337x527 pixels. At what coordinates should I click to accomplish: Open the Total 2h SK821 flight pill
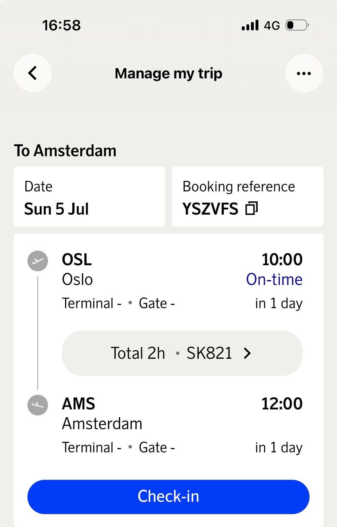[182, 353]
